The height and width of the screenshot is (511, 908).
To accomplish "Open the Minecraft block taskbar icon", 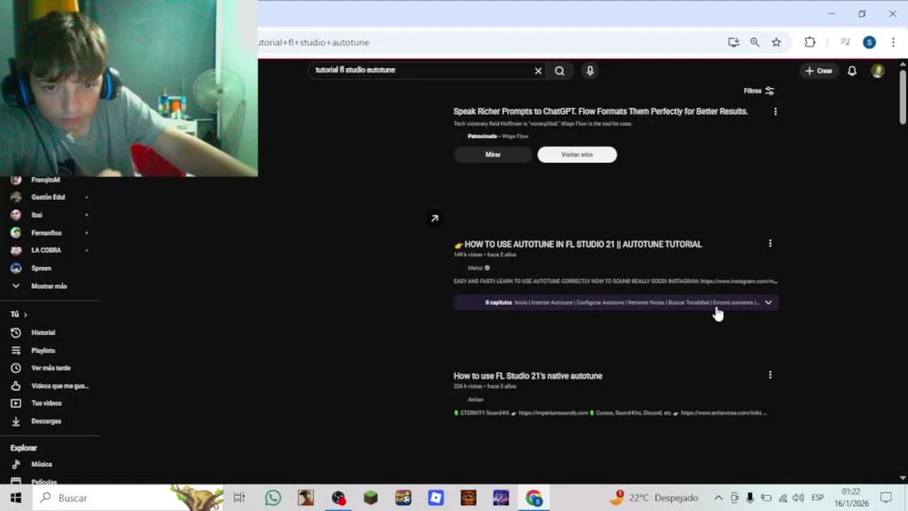I will (x=370, y=498).
